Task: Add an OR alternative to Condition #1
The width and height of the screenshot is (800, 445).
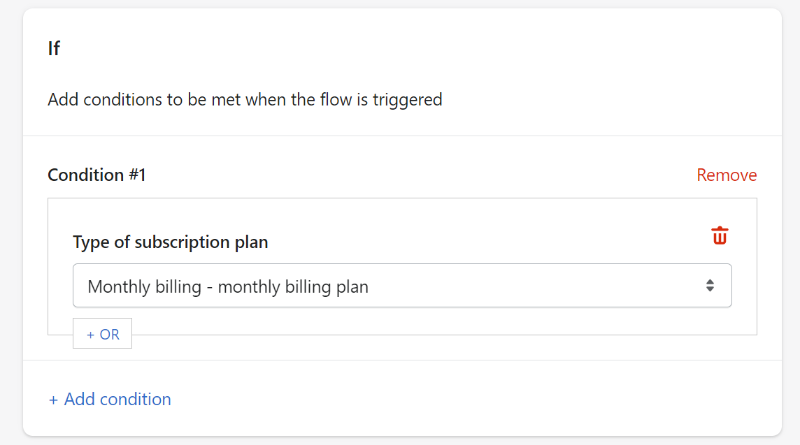Action: [103, 334]
